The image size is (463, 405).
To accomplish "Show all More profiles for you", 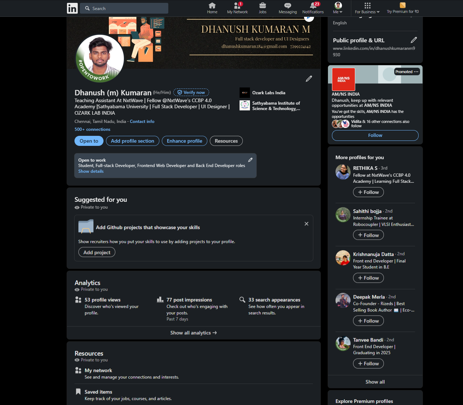I will coord(375,382).
